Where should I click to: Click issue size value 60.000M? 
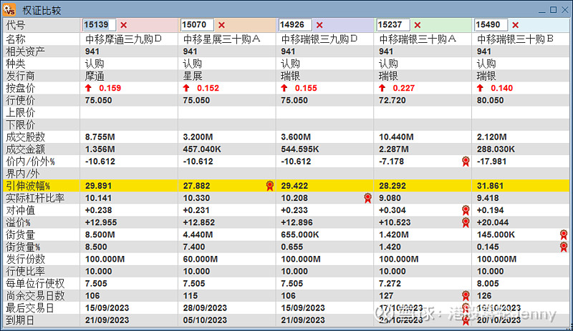[201, 259]
